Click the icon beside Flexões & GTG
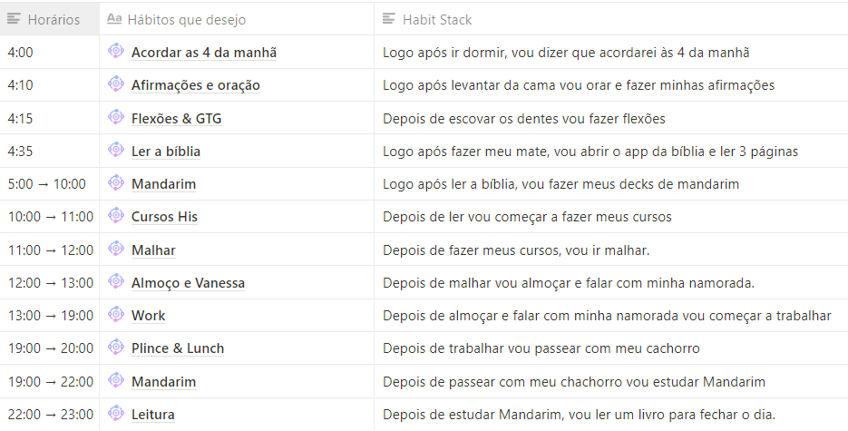This screenshot has height=431, width=848. click(115, 117)
